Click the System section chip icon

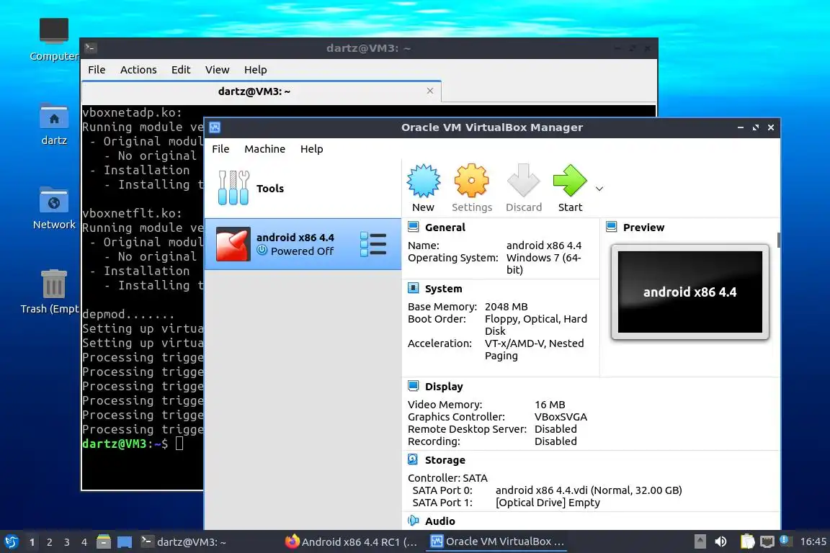pyautogui.click(x=414, y=289)
